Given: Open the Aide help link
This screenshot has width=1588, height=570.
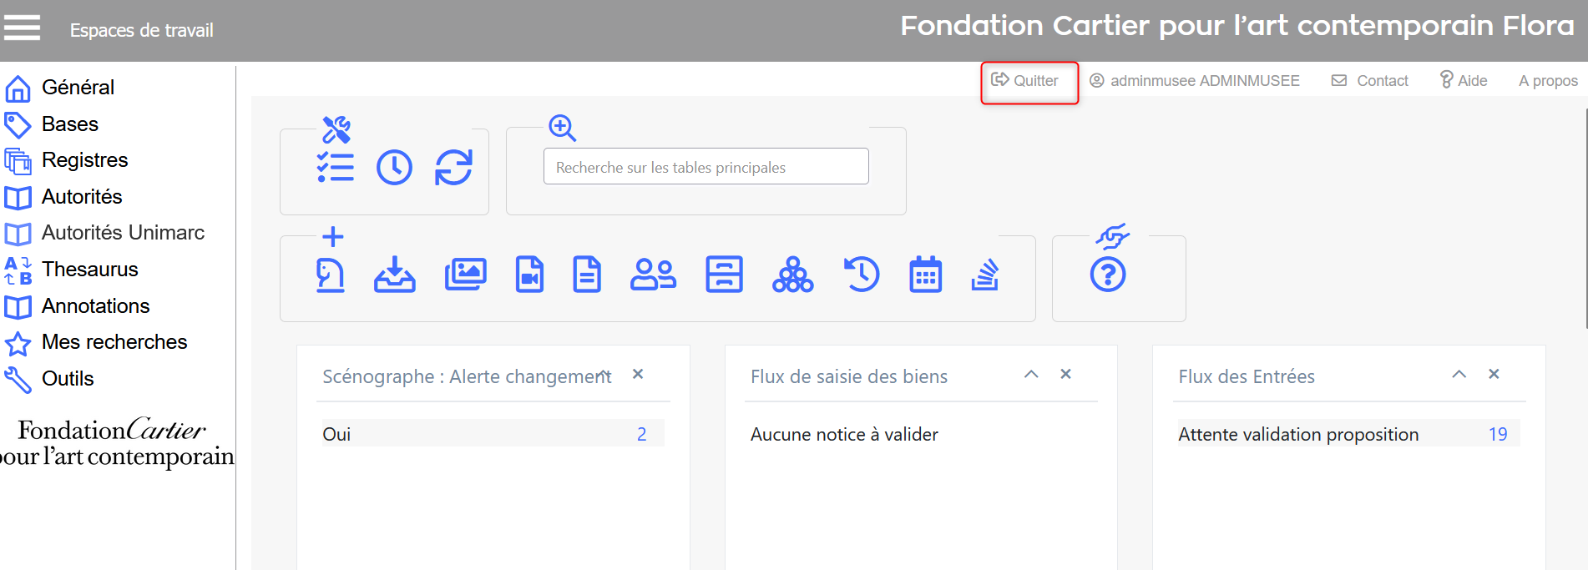Looking at the screenshot, I should coord(1464,81).
